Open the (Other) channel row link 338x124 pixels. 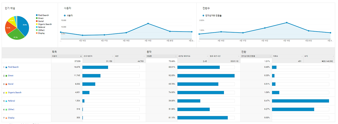[11, 109]
